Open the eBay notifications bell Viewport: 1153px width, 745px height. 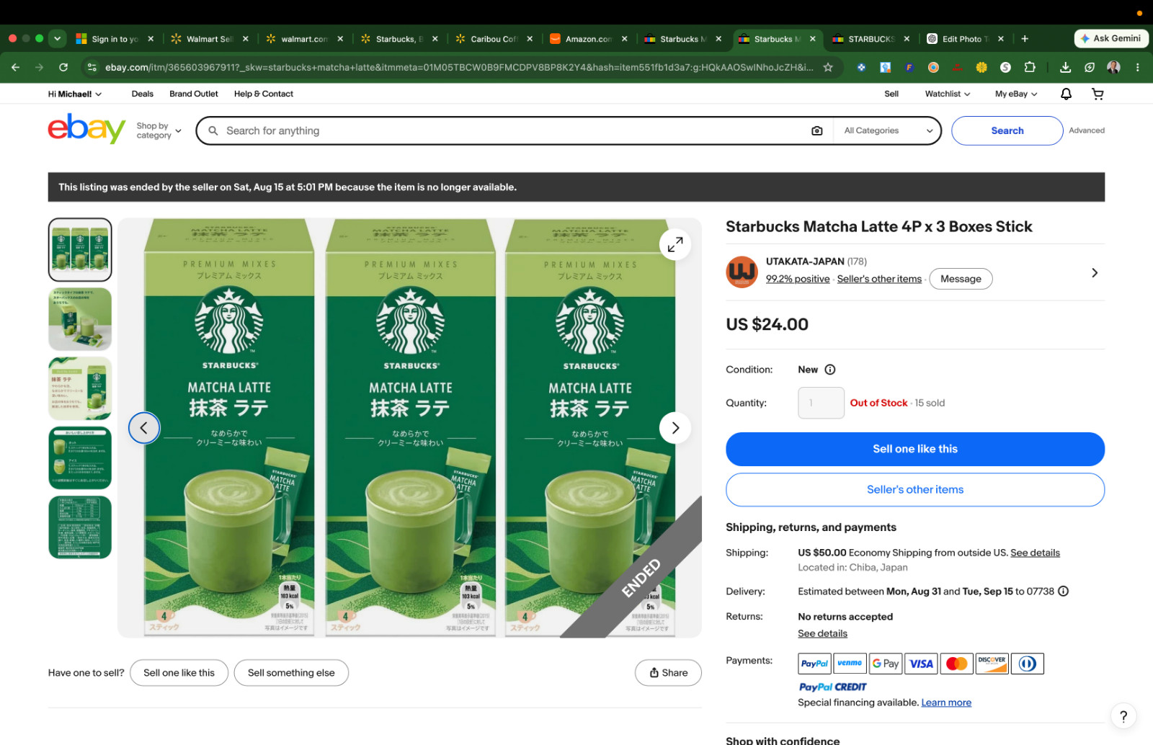[x=1066, y=94]
